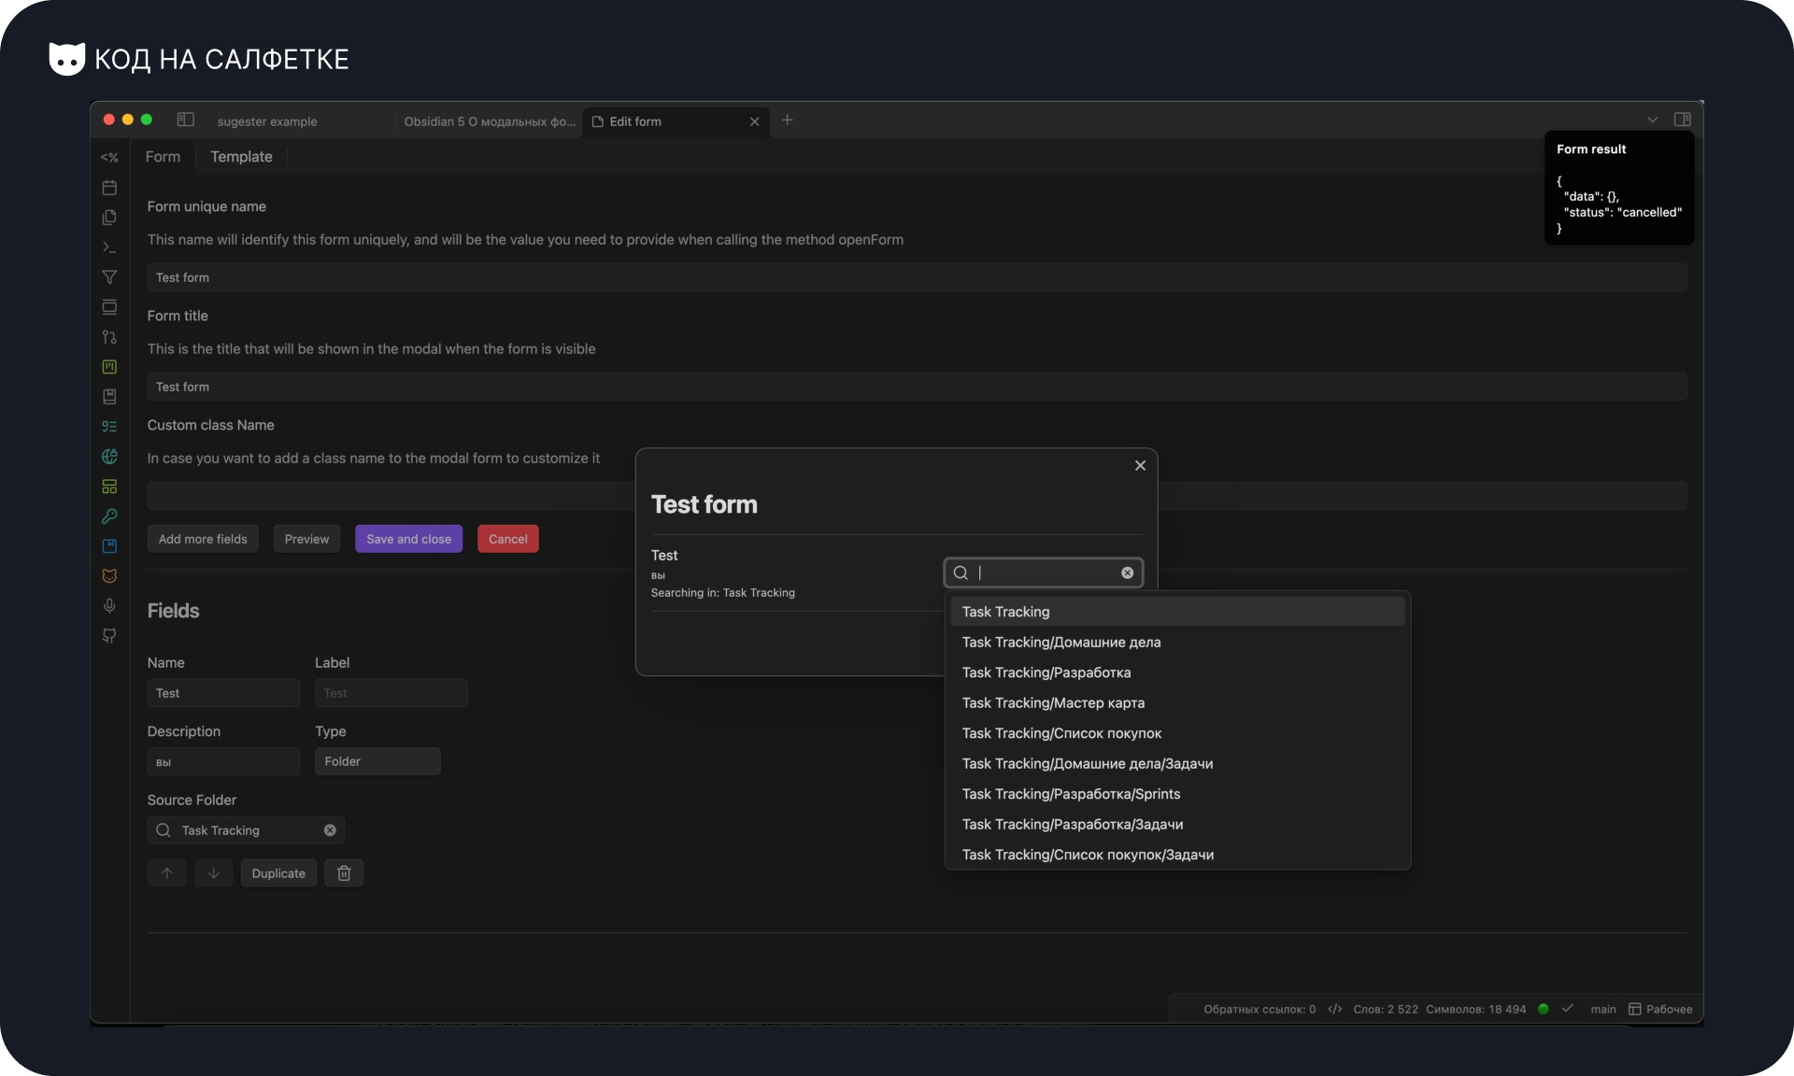1794x1076 pixels.
Task: Choose Task Tracking/Разработка/Задачи suggestion
Action: pos(1177,825)
